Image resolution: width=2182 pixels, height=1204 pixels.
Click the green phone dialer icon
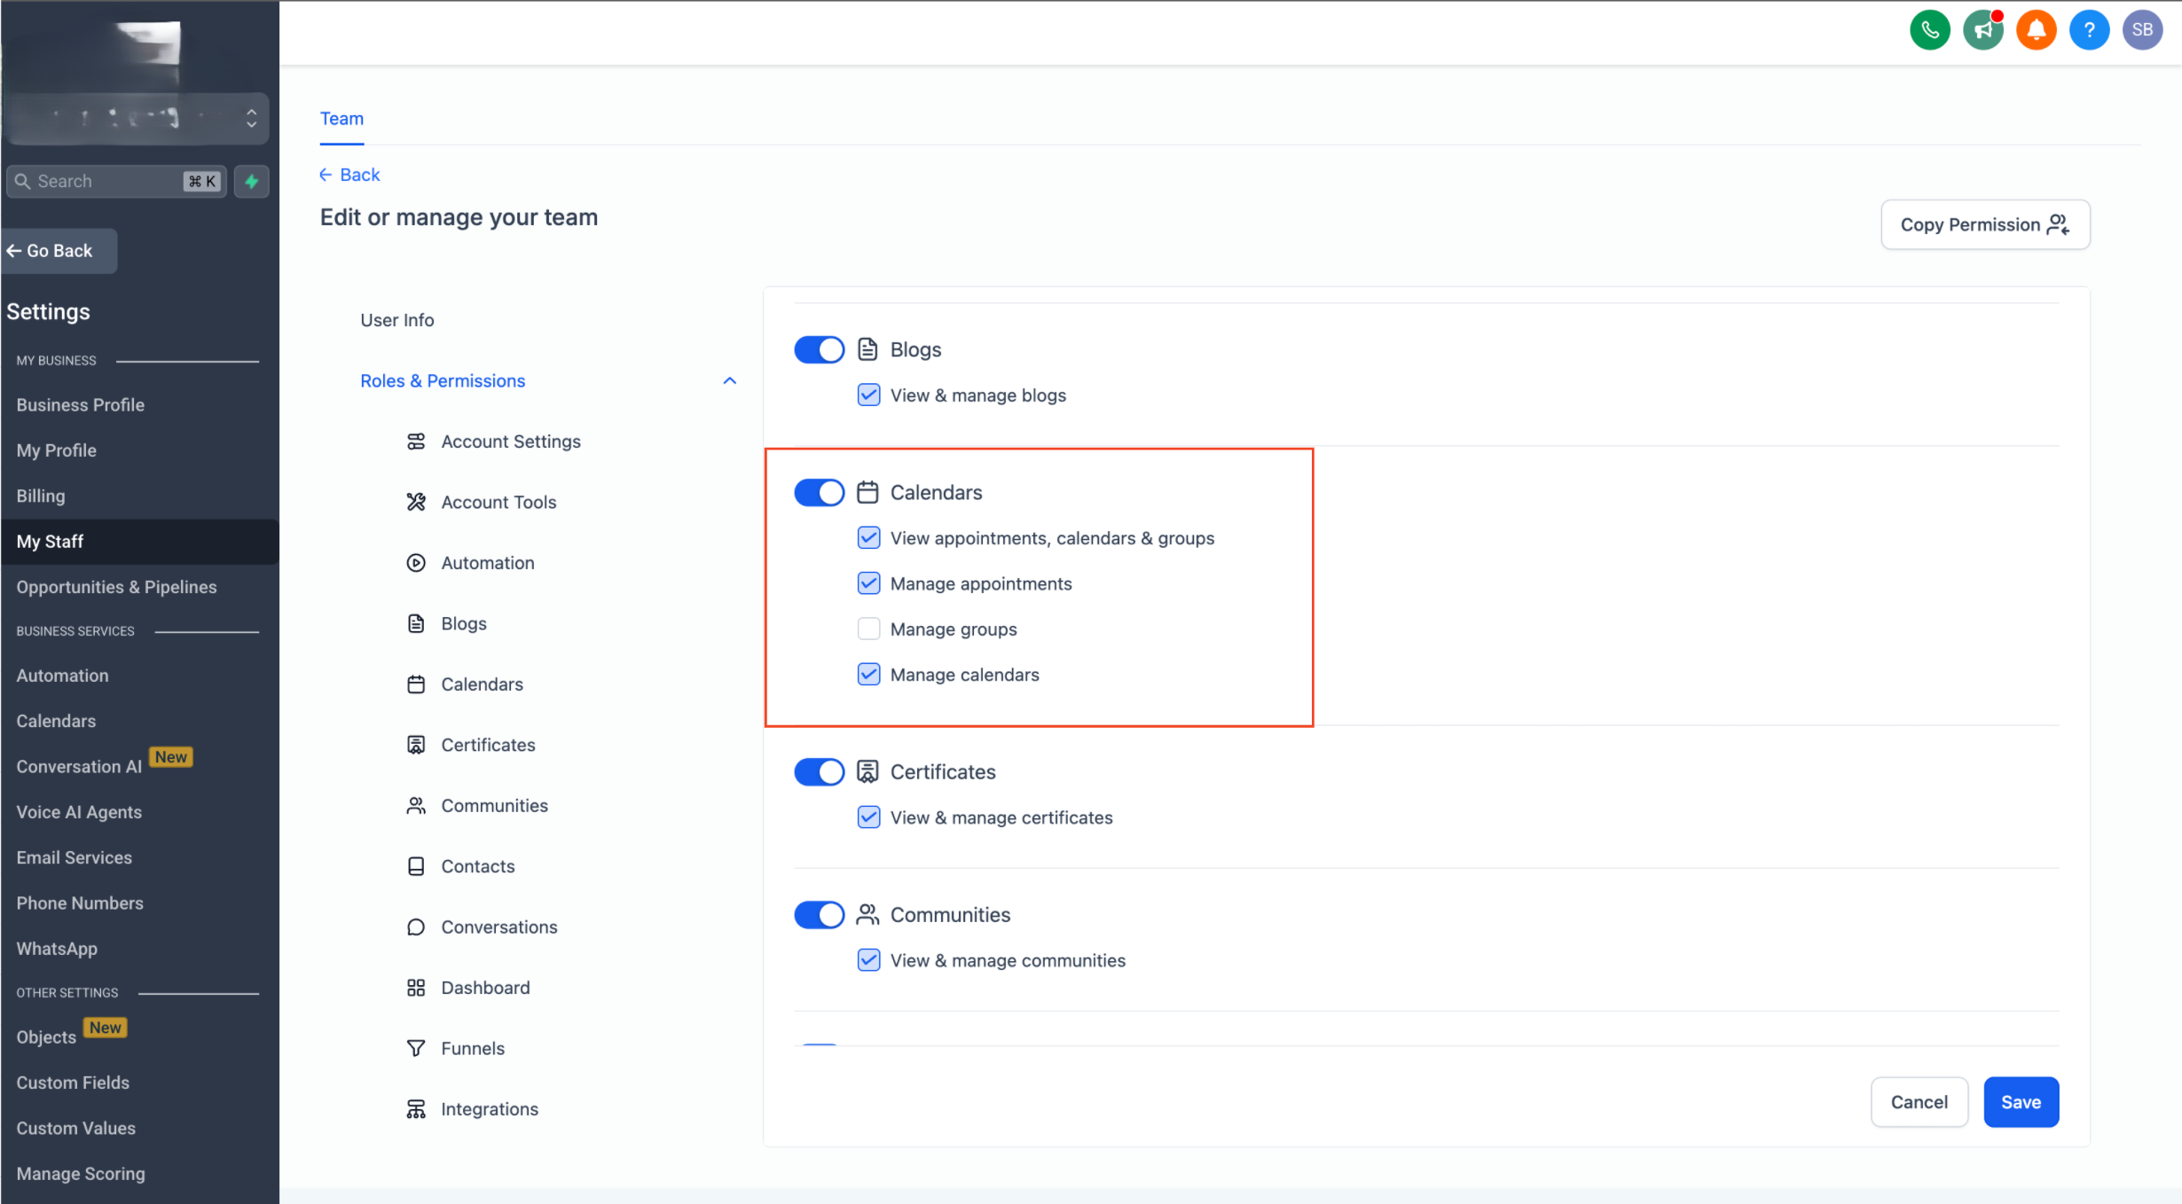click(x=1929, y=30)
